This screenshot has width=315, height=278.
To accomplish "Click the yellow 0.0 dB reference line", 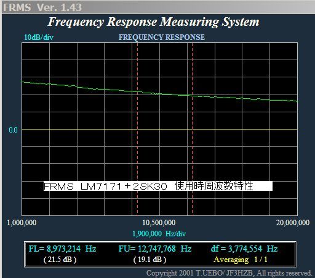I will tap(159, 129).
